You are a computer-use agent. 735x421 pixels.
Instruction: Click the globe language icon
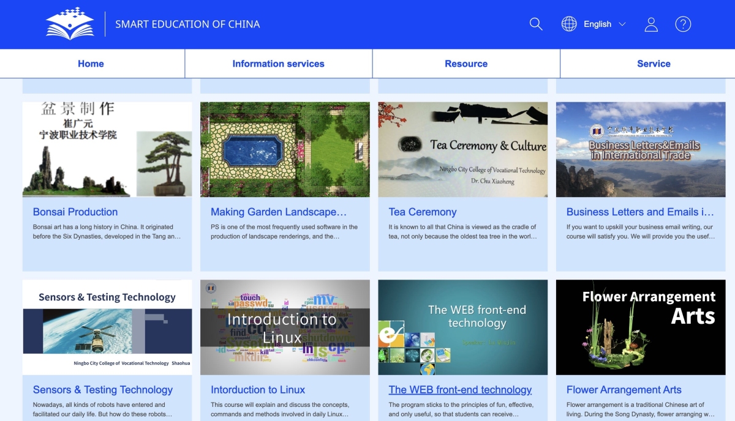tap(569, 24)
